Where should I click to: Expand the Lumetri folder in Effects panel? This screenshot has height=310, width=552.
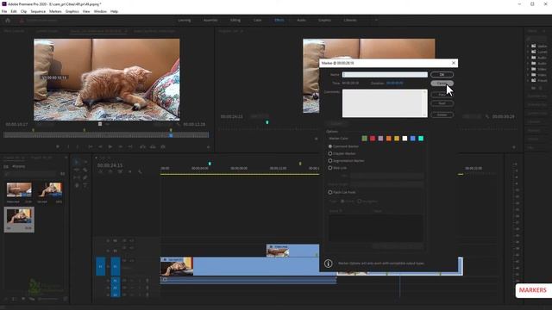pyautogui.click(x=528, y=52)
